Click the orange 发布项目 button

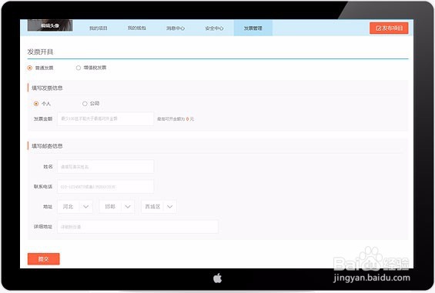[x=389, y=28]
